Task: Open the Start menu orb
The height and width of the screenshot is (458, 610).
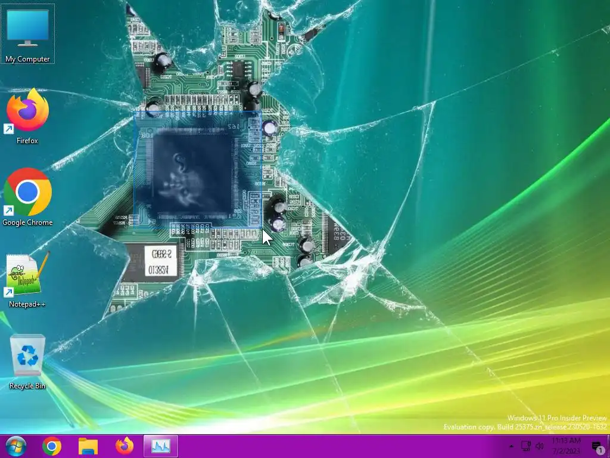Action: coord(16,446)
